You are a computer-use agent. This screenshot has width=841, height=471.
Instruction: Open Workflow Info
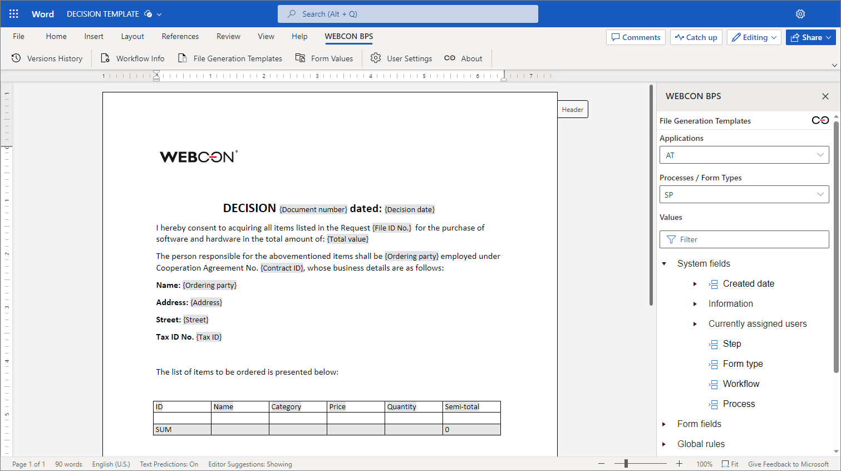click(132, 58)
